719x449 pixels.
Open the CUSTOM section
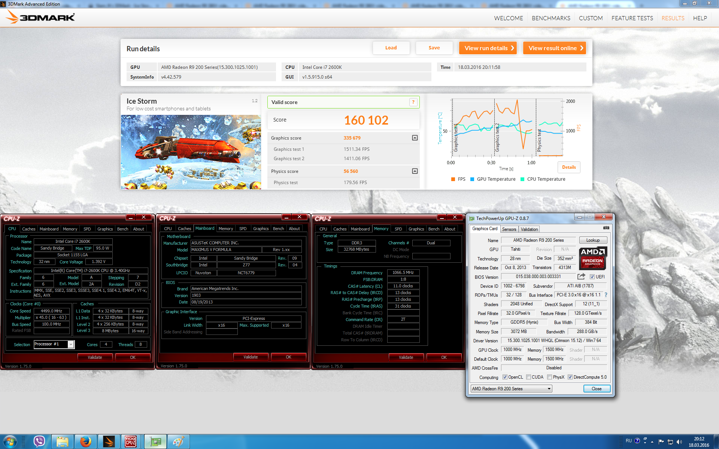click(591, 18)
